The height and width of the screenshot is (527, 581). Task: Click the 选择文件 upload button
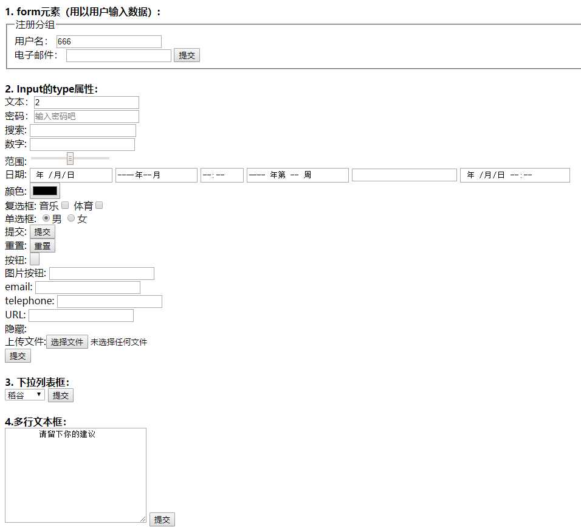67,342
